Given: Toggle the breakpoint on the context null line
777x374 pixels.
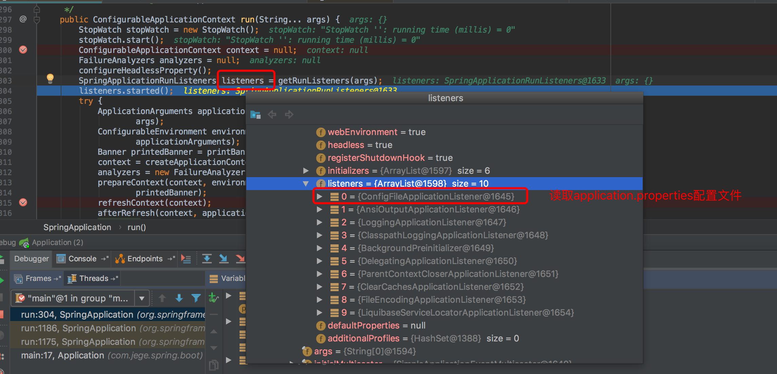Looking at the screenshot, I should 23,50.
